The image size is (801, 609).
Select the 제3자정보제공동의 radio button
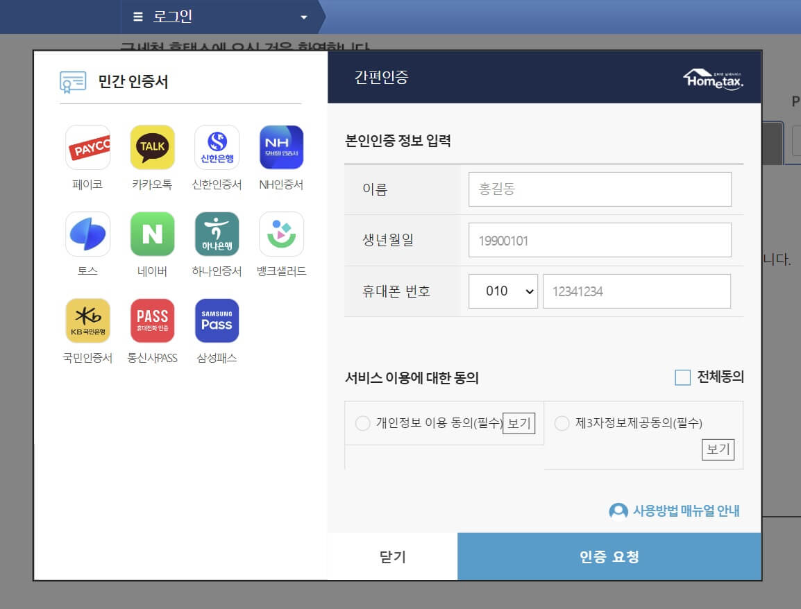562,423
